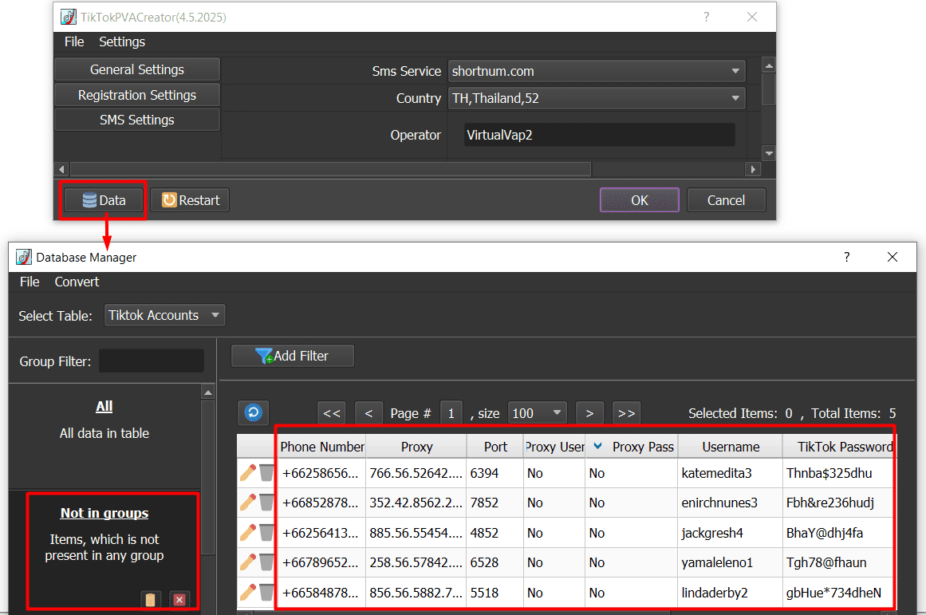The width and height of the screenshot is (926, 615).
Task: Edit the lindaderby2 row with pencil icon
Action: [248, 592]
